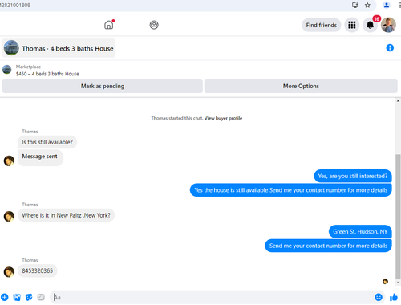Focus the Aa message input field

point(211,297)
